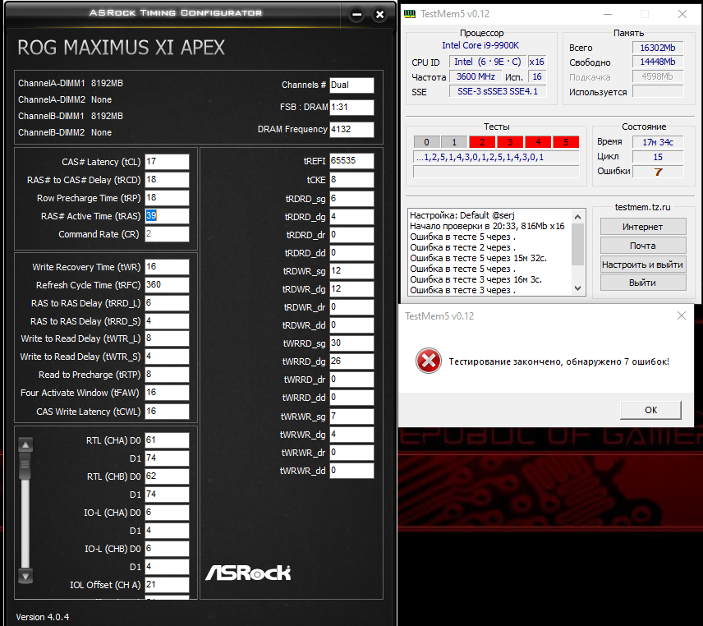Viewport: 703px width, 626px height.
Task: Click the scroll down arrow of the timing list
Action: [x=25, y=576]
